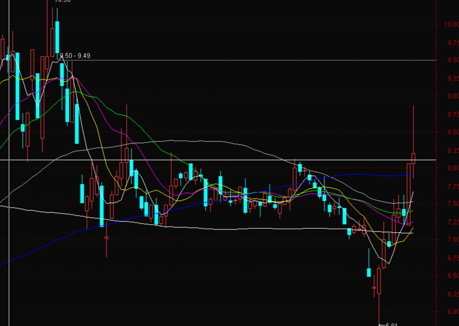The height and width of the screenshot is (326, 459).
Task: Select the 6.75 price axis label
Action: [453, 258]
